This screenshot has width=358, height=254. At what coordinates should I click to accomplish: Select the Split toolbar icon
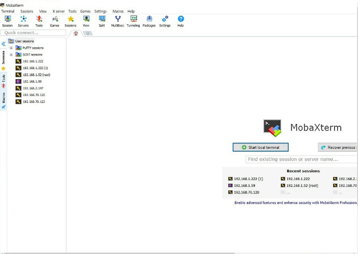pyautogui.click(x=102, y=21)
